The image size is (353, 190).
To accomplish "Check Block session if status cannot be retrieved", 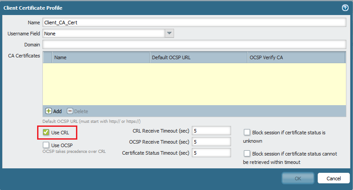I will (x=247, y=153).
